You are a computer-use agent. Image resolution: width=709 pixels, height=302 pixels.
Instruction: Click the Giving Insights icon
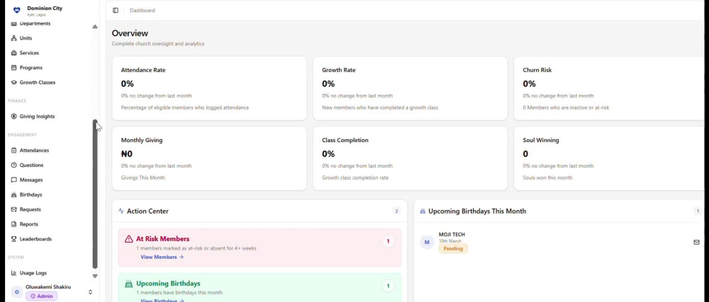14,116
